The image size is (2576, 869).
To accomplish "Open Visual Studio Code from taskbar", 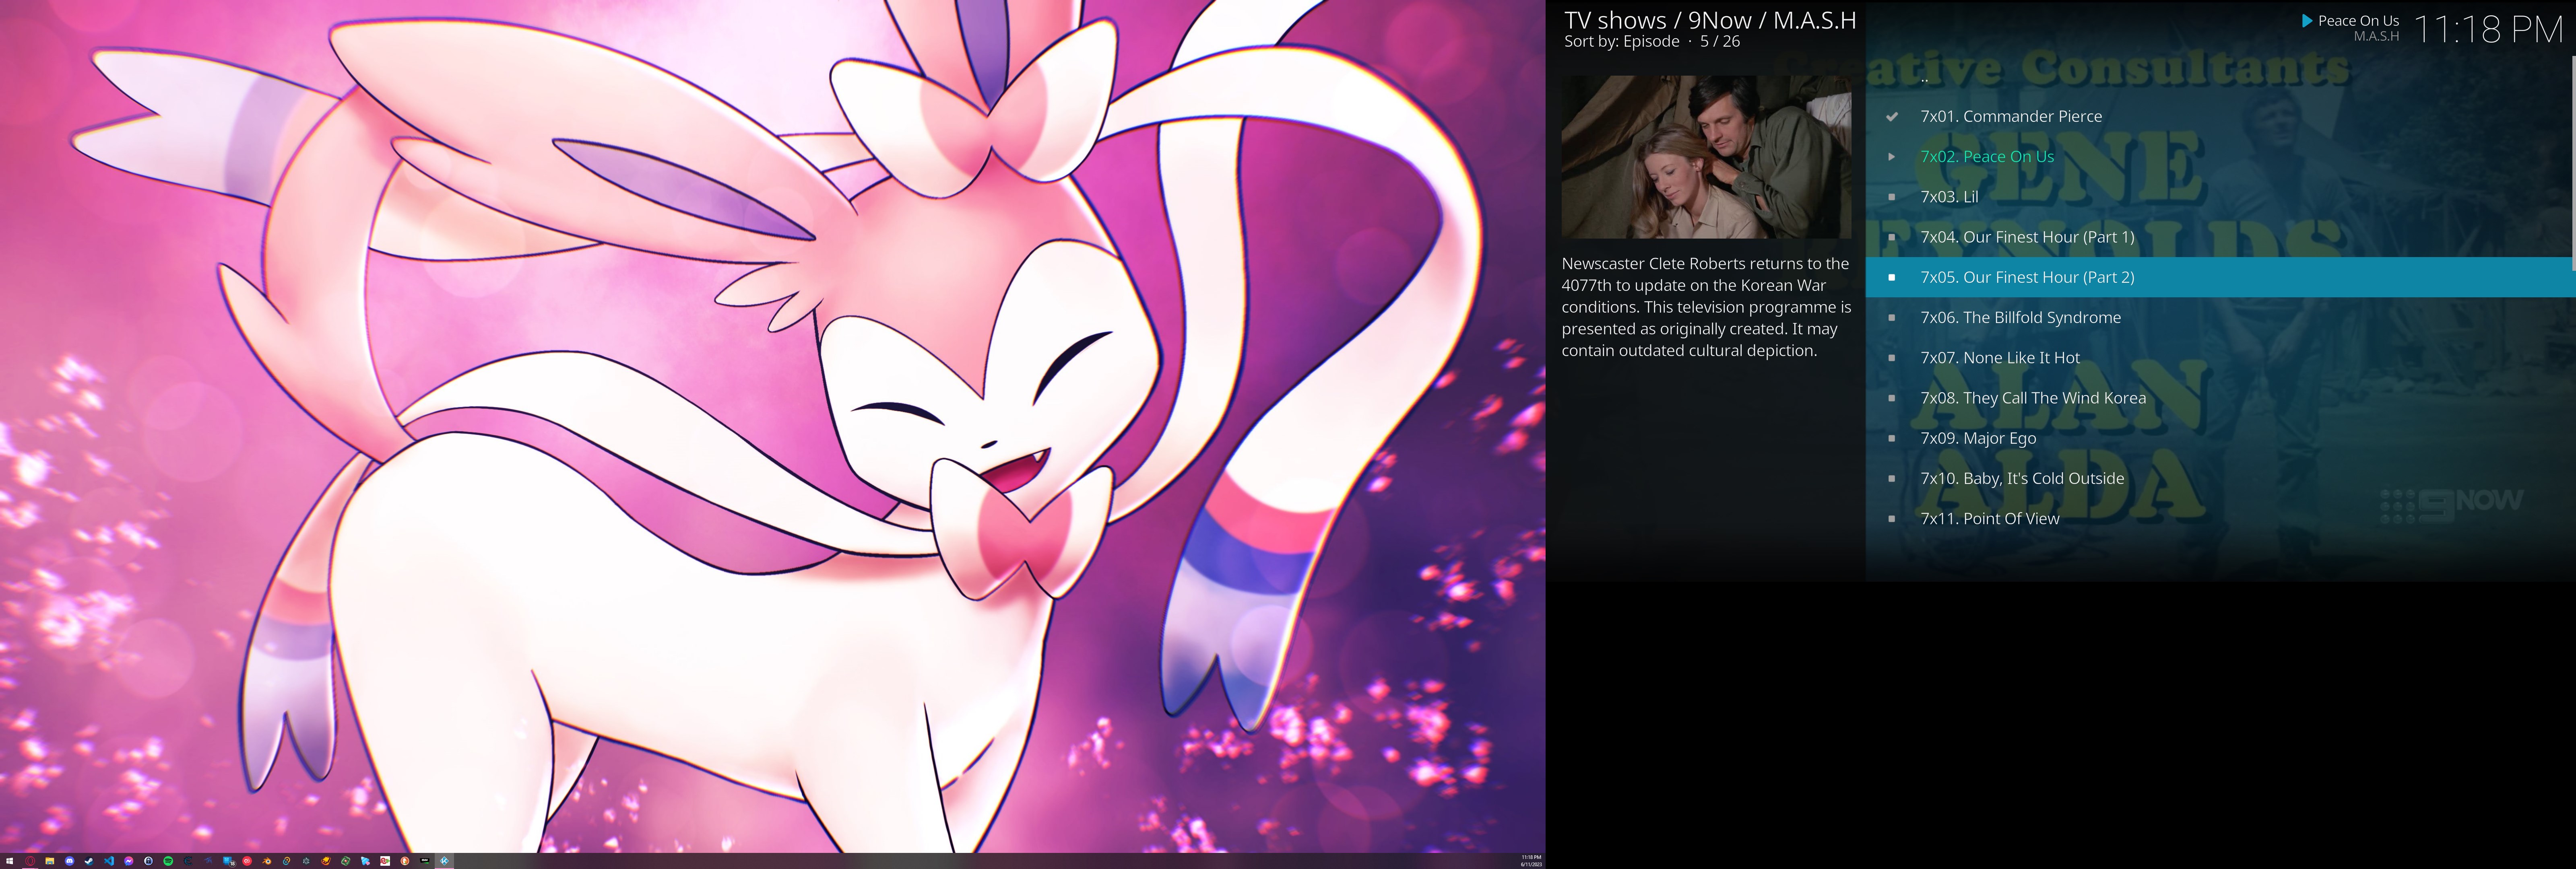I will tap(109, 861).
